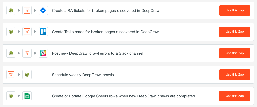This screenshot has width=257, height=107.
Task: Click the alarm clock Schedule icon
Action: click(x=11, y=75)
